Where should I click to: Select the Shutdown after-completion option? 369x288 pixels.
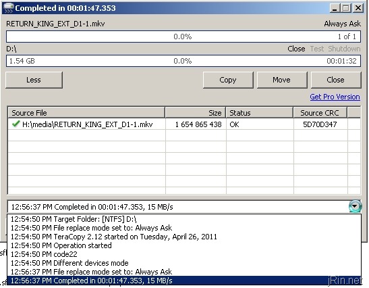(344, 49)
